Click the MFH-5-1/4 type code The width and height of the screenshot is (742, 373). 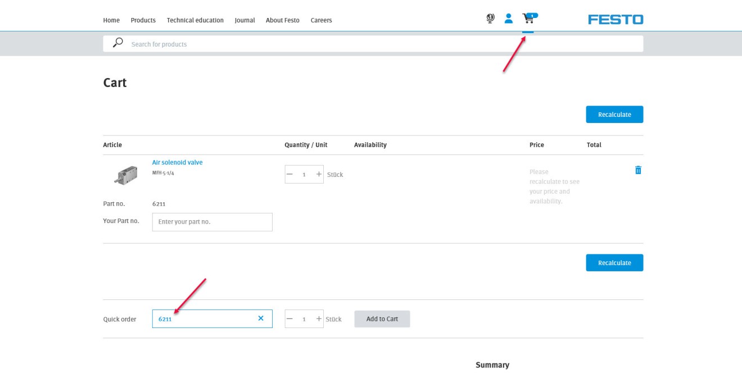tap(163, 173)
